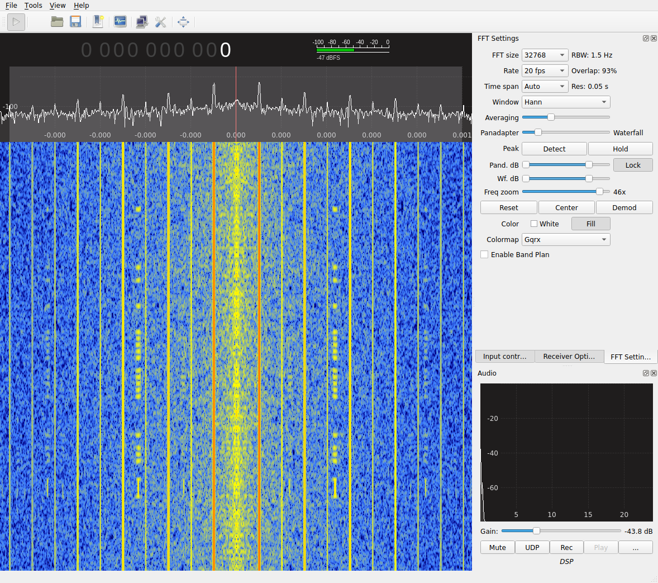This screenshot has width=658, height=583.
Task: Click the Peak Detect button
Action: coord(554,149)
